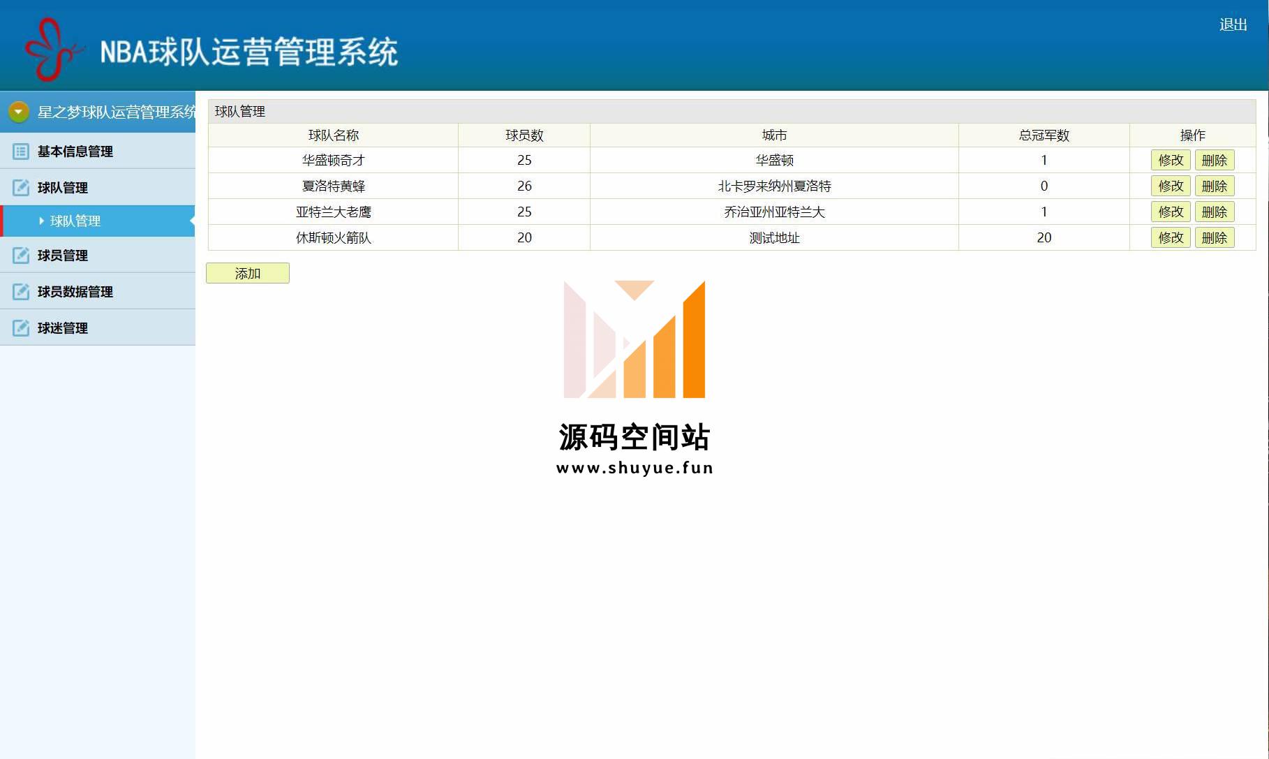Screen dimensions: 1269x759
Task: Click 删除 for 亚特兰大老鹰
Action: (x=1215, y=212)
